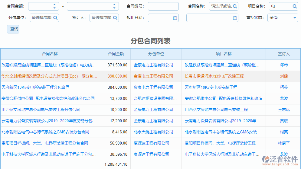
Task: Open calendar for start date field
Action: tap(175, 18)
